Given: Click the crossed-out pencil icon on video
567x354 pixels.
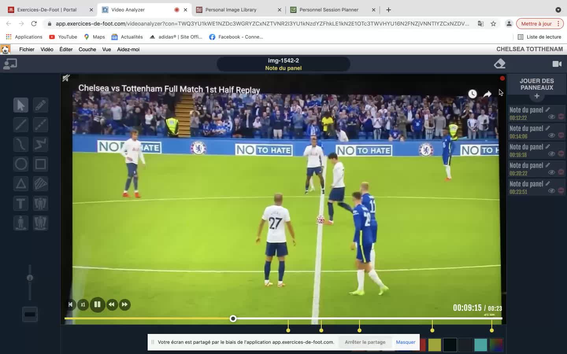Looking at the screenshot, I should point(66,78).
